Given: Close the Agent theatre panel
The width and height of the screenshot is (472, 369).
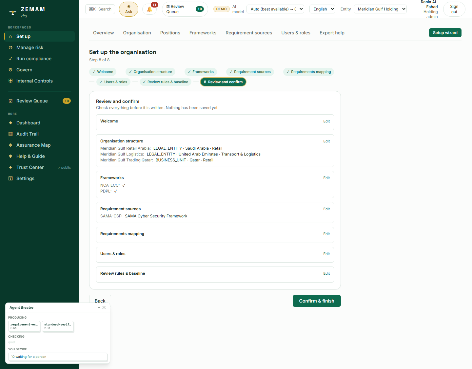Looking at the screenshot, I should coord(104,307).
